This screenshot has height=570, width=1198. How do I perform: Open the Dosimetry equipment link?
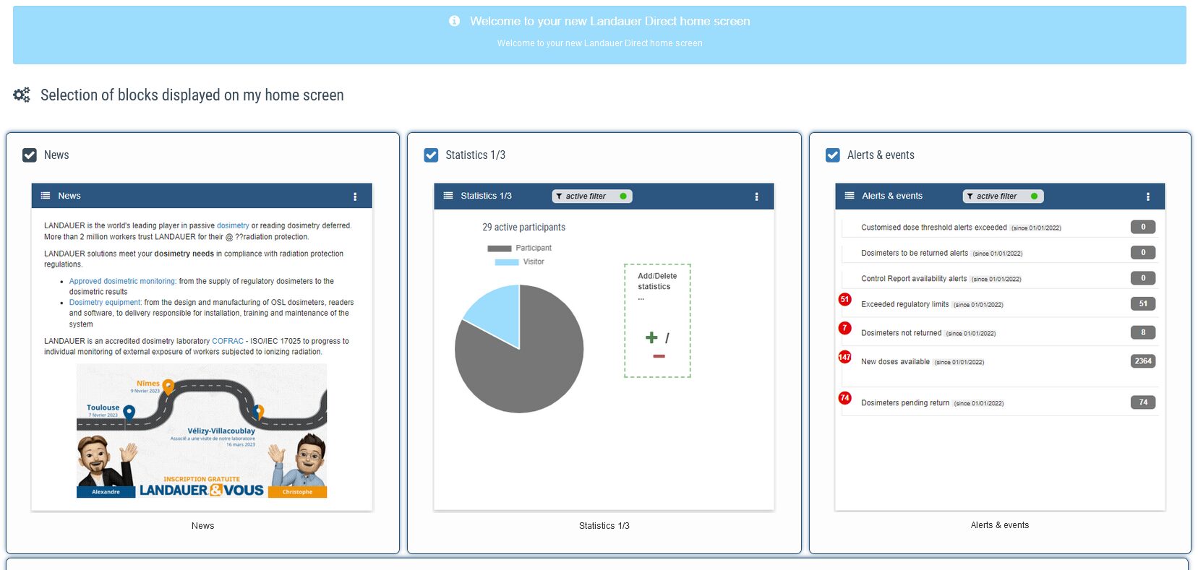pyautogui.click(x=105, y=303)
